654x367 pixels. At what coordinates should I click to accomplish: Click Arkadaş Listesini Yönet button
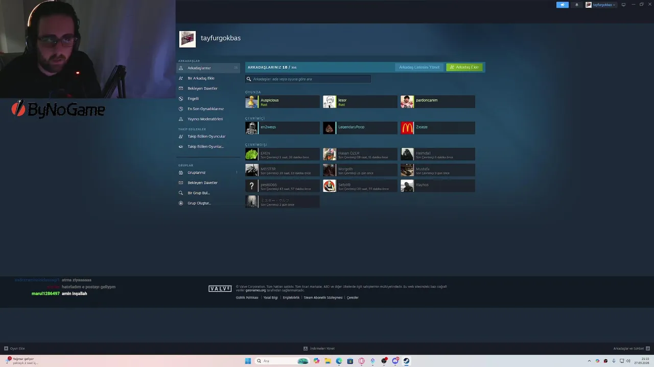tap(419, 67)
